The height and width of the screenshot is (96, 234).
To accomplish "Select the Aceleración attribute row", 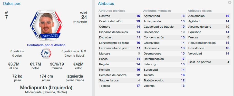I will coord(209,16).
